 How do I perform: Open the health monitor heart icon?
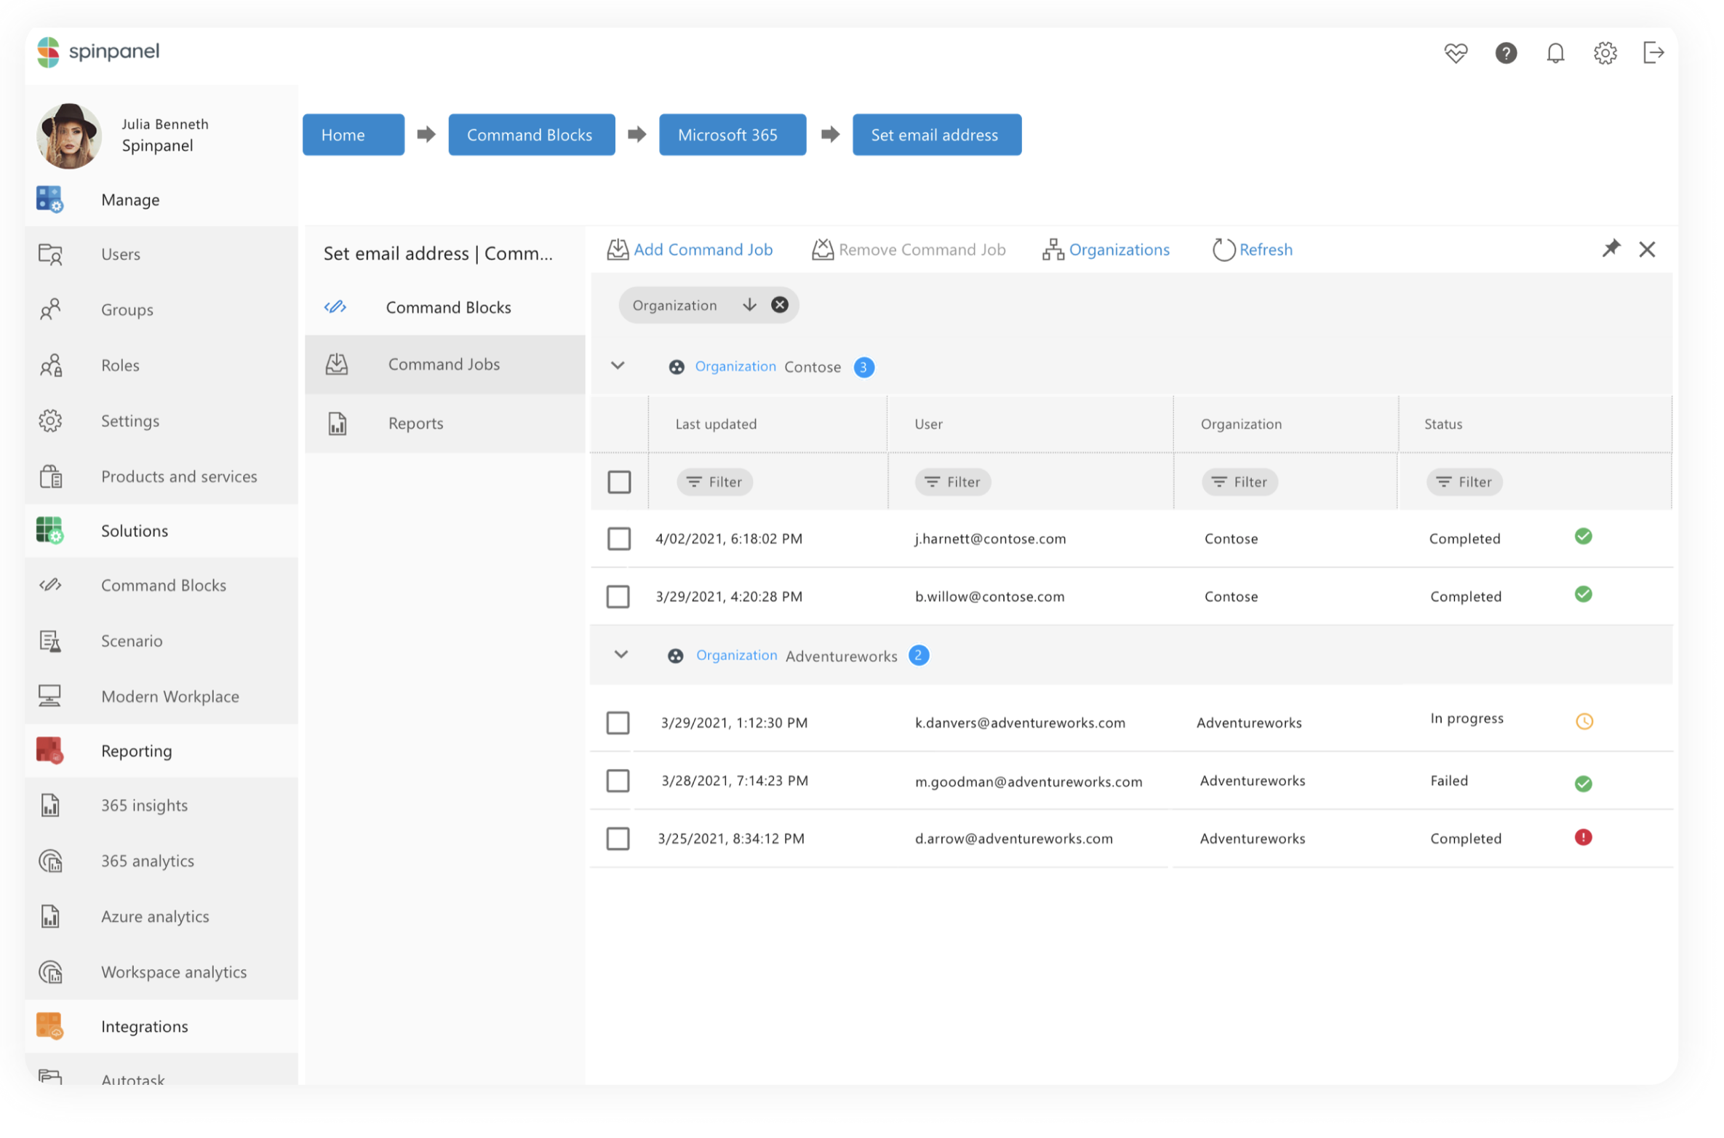(1455, 52)
